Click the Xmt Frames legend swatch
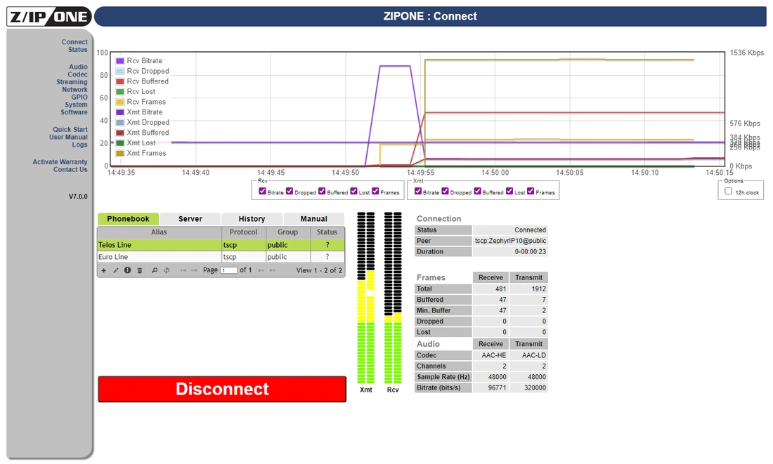This screenshot has height=464, width=773. [119, 153]
